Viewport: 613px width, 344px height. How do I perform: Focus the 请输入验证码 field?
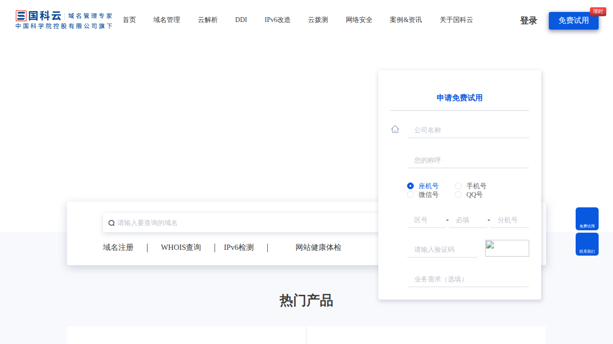(442, 249)
